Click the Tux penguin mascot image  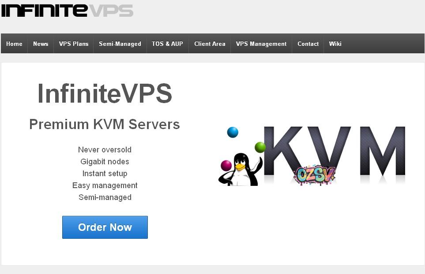(x=240, y=170)
